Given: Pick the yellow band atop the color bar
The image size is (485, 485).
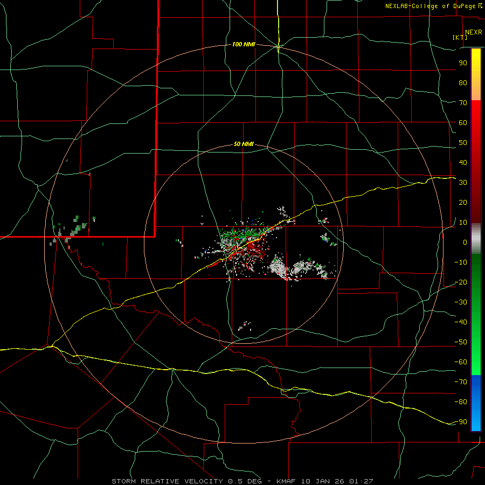Looking at the screenshot, I should (x=476, y=74).
